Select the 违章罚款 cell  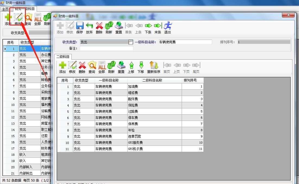(155, 136)
